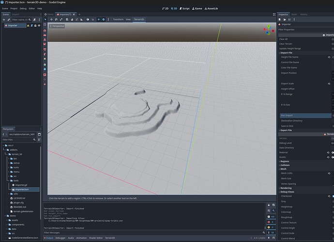Copy the Output log contents
The height and width of the screenshot is (242, 334).
point(273,205)
